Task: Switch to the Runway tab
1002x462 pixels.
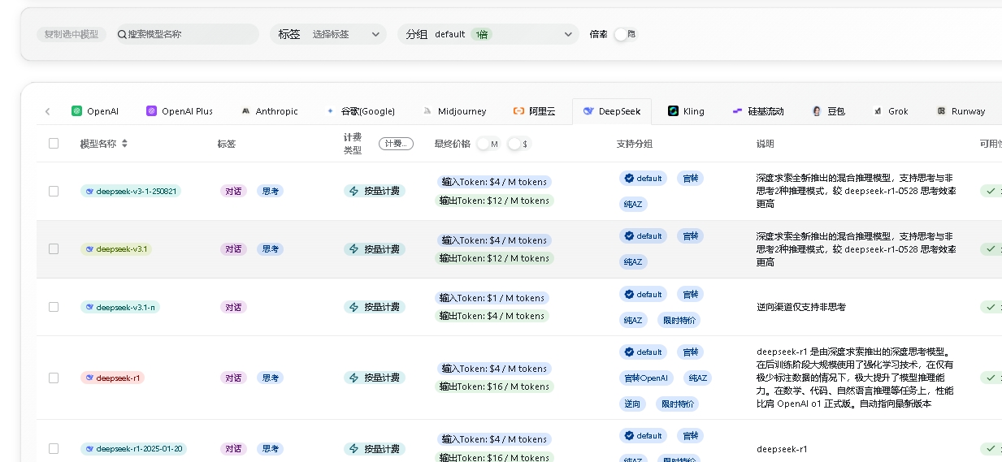Action: tap(961, 111)
